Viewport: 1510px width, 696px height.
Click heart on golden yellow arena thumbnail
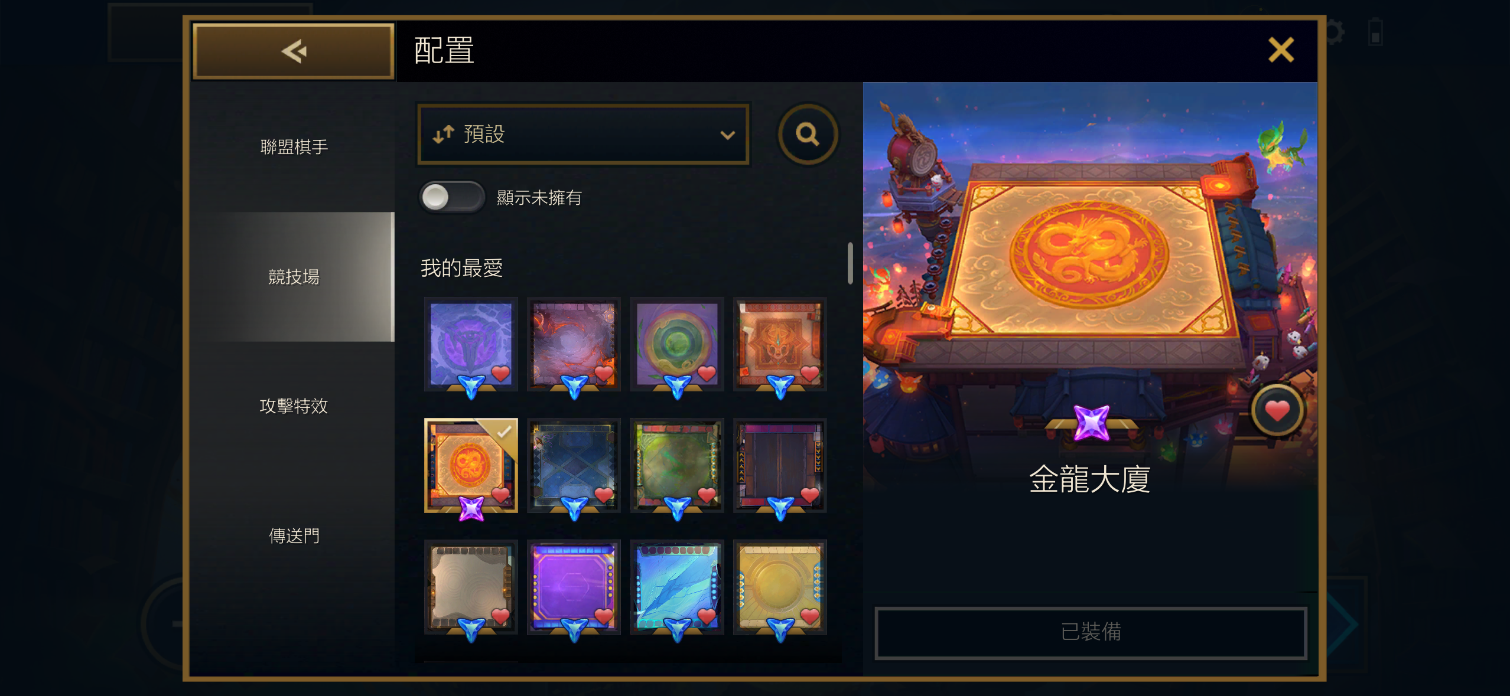(x=809, y=616)
